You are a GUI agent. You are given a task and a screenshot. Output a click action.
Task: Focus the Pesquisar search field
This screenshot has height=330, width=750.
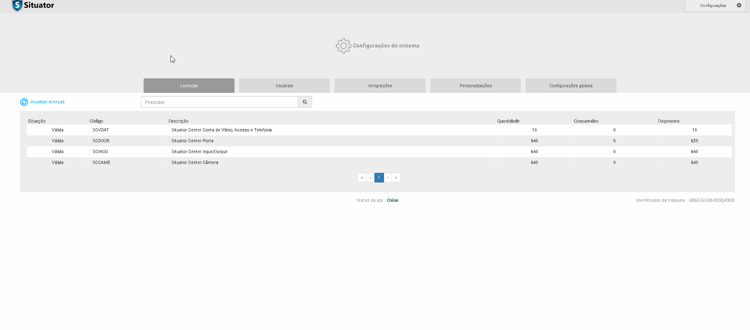219,102
